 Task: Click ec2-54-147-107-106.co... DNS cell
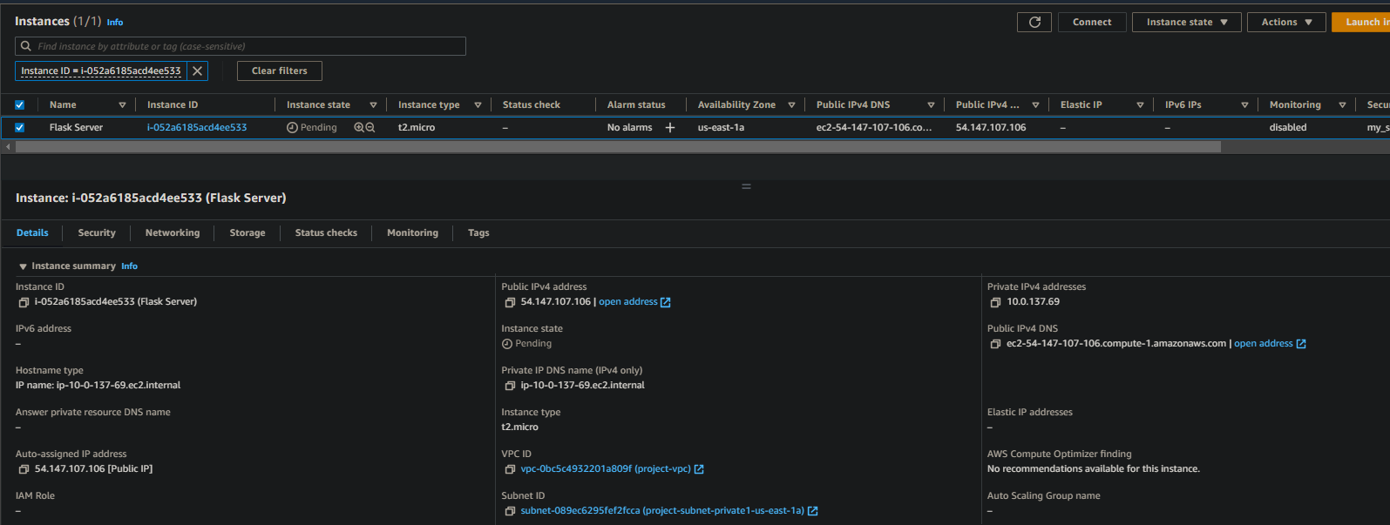point(874,128)
